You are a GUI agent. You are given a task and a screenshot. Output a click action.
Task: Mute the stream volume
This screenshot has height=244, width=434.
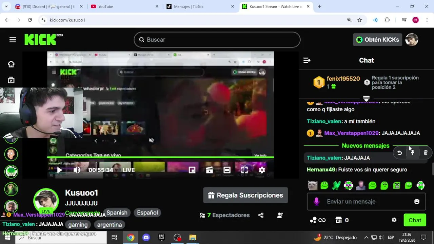tap(77, 170)
